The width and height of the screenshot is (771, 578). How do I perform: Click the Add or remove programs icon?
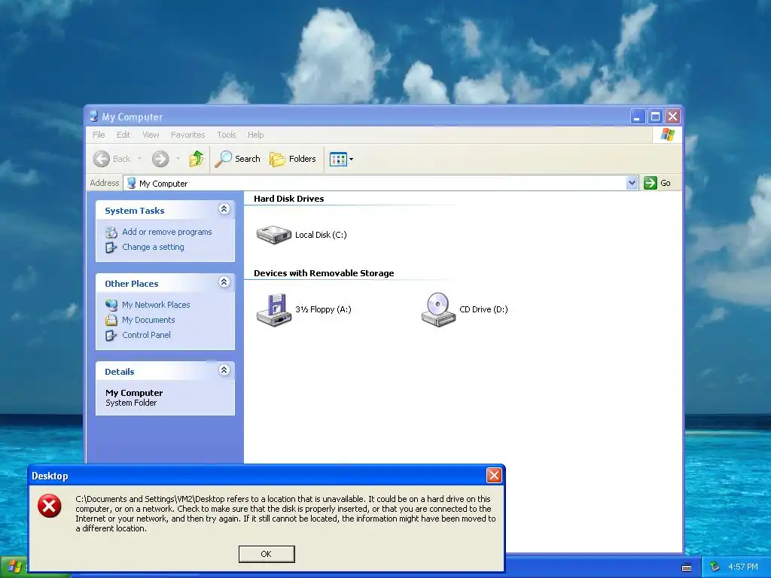[x=111, y=232]
